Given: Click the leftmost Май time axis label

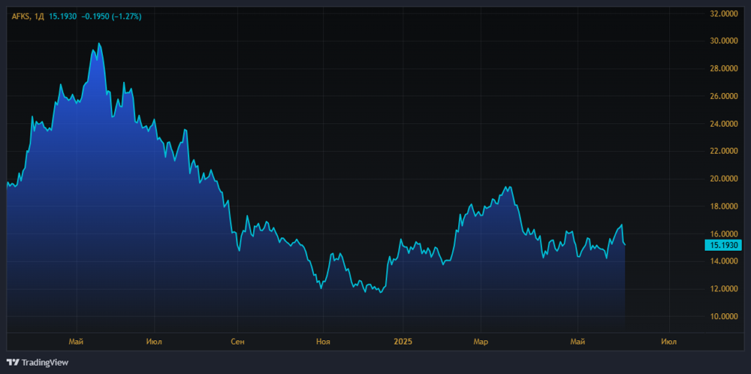Looking at the screenshot, I should pos(76,342).
